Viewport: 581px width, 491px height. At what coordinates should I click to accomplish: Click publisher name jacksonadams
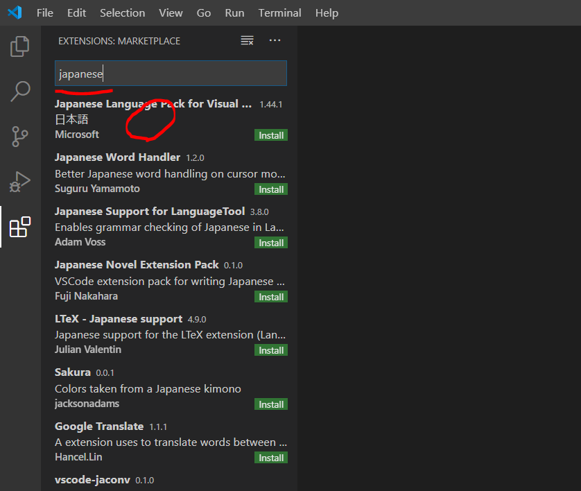tap(87, 403)
